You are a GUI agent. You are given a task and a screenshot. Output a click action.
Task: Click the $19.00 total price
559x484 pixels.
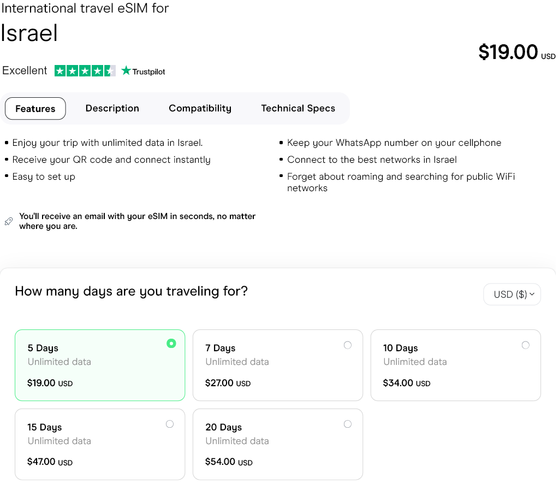tap(508, 52)
